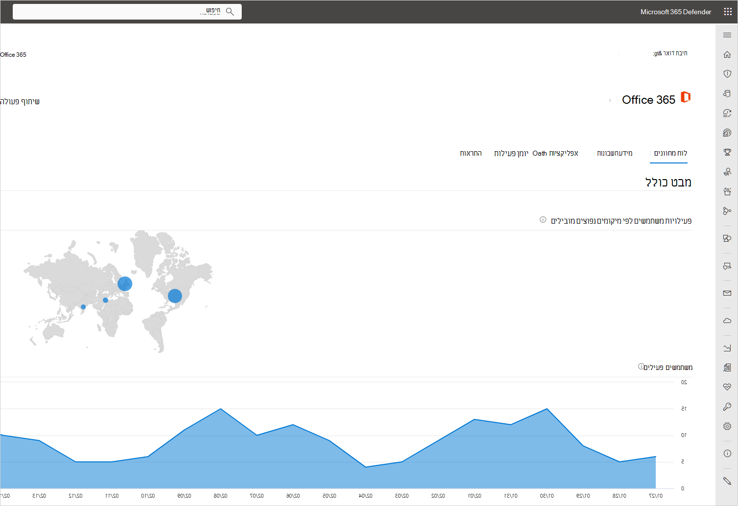Open Audit document icon in sidebar
This screenshot has width=738, height=506.
coord(727,368)
